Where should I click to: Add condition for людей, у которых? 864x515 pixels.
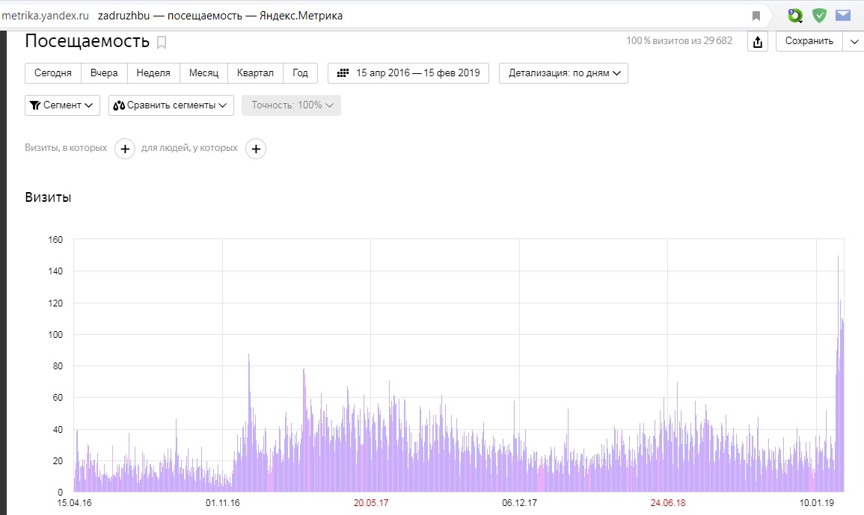[x=256, y=149]
